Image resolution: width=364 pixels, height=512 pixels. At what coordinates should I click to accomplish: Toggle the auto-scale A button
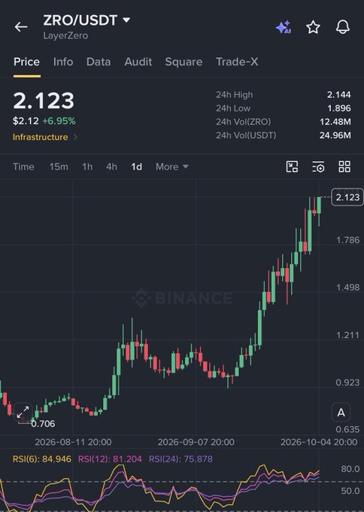341,413
